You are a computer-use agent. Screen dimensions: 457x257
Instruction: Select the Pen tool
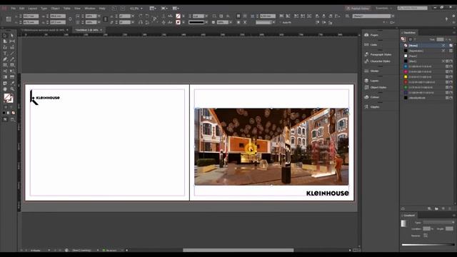5,59
